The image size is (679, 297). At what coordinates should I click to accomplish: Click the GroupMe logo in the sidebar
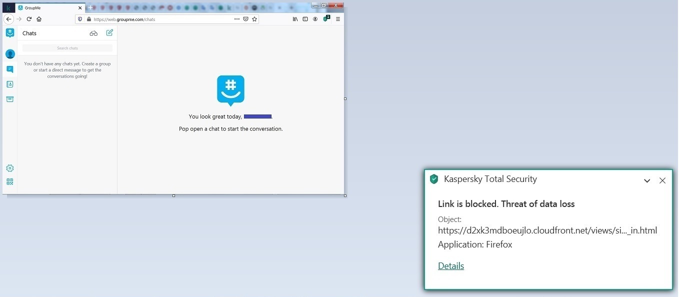click(x=10, y=33)
